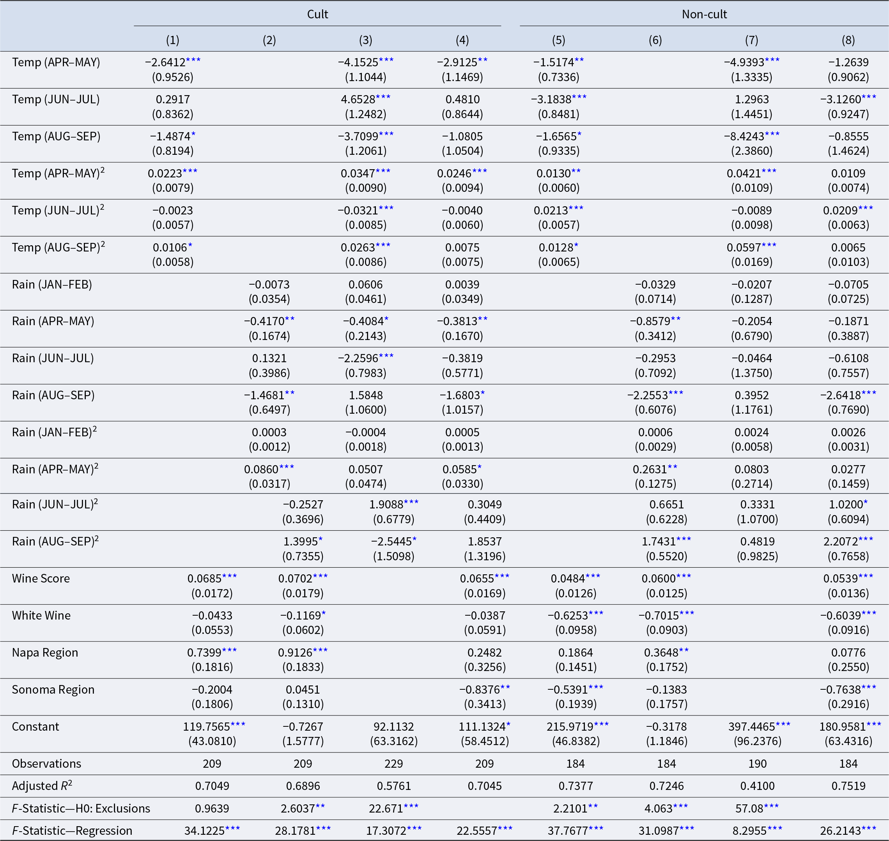
Task: Click the White Wine row label
Action: click(x=41, y=615)
